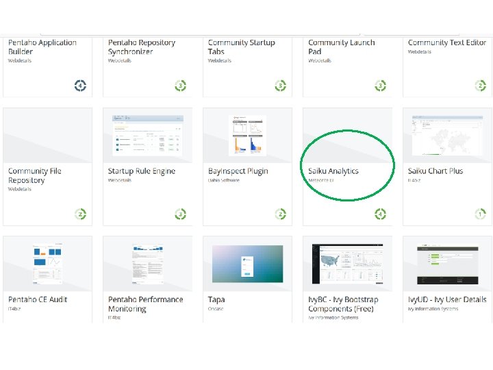Open Pentaho Performance Monitoring plugin title
The height and width of the screenshot is (370, 493).
pyautogui.click(x=146, y=304)
